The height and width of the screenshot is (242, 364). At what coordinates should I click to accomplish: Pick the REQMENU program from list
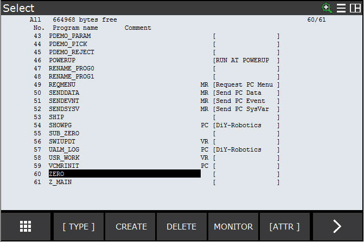(62, 84)
